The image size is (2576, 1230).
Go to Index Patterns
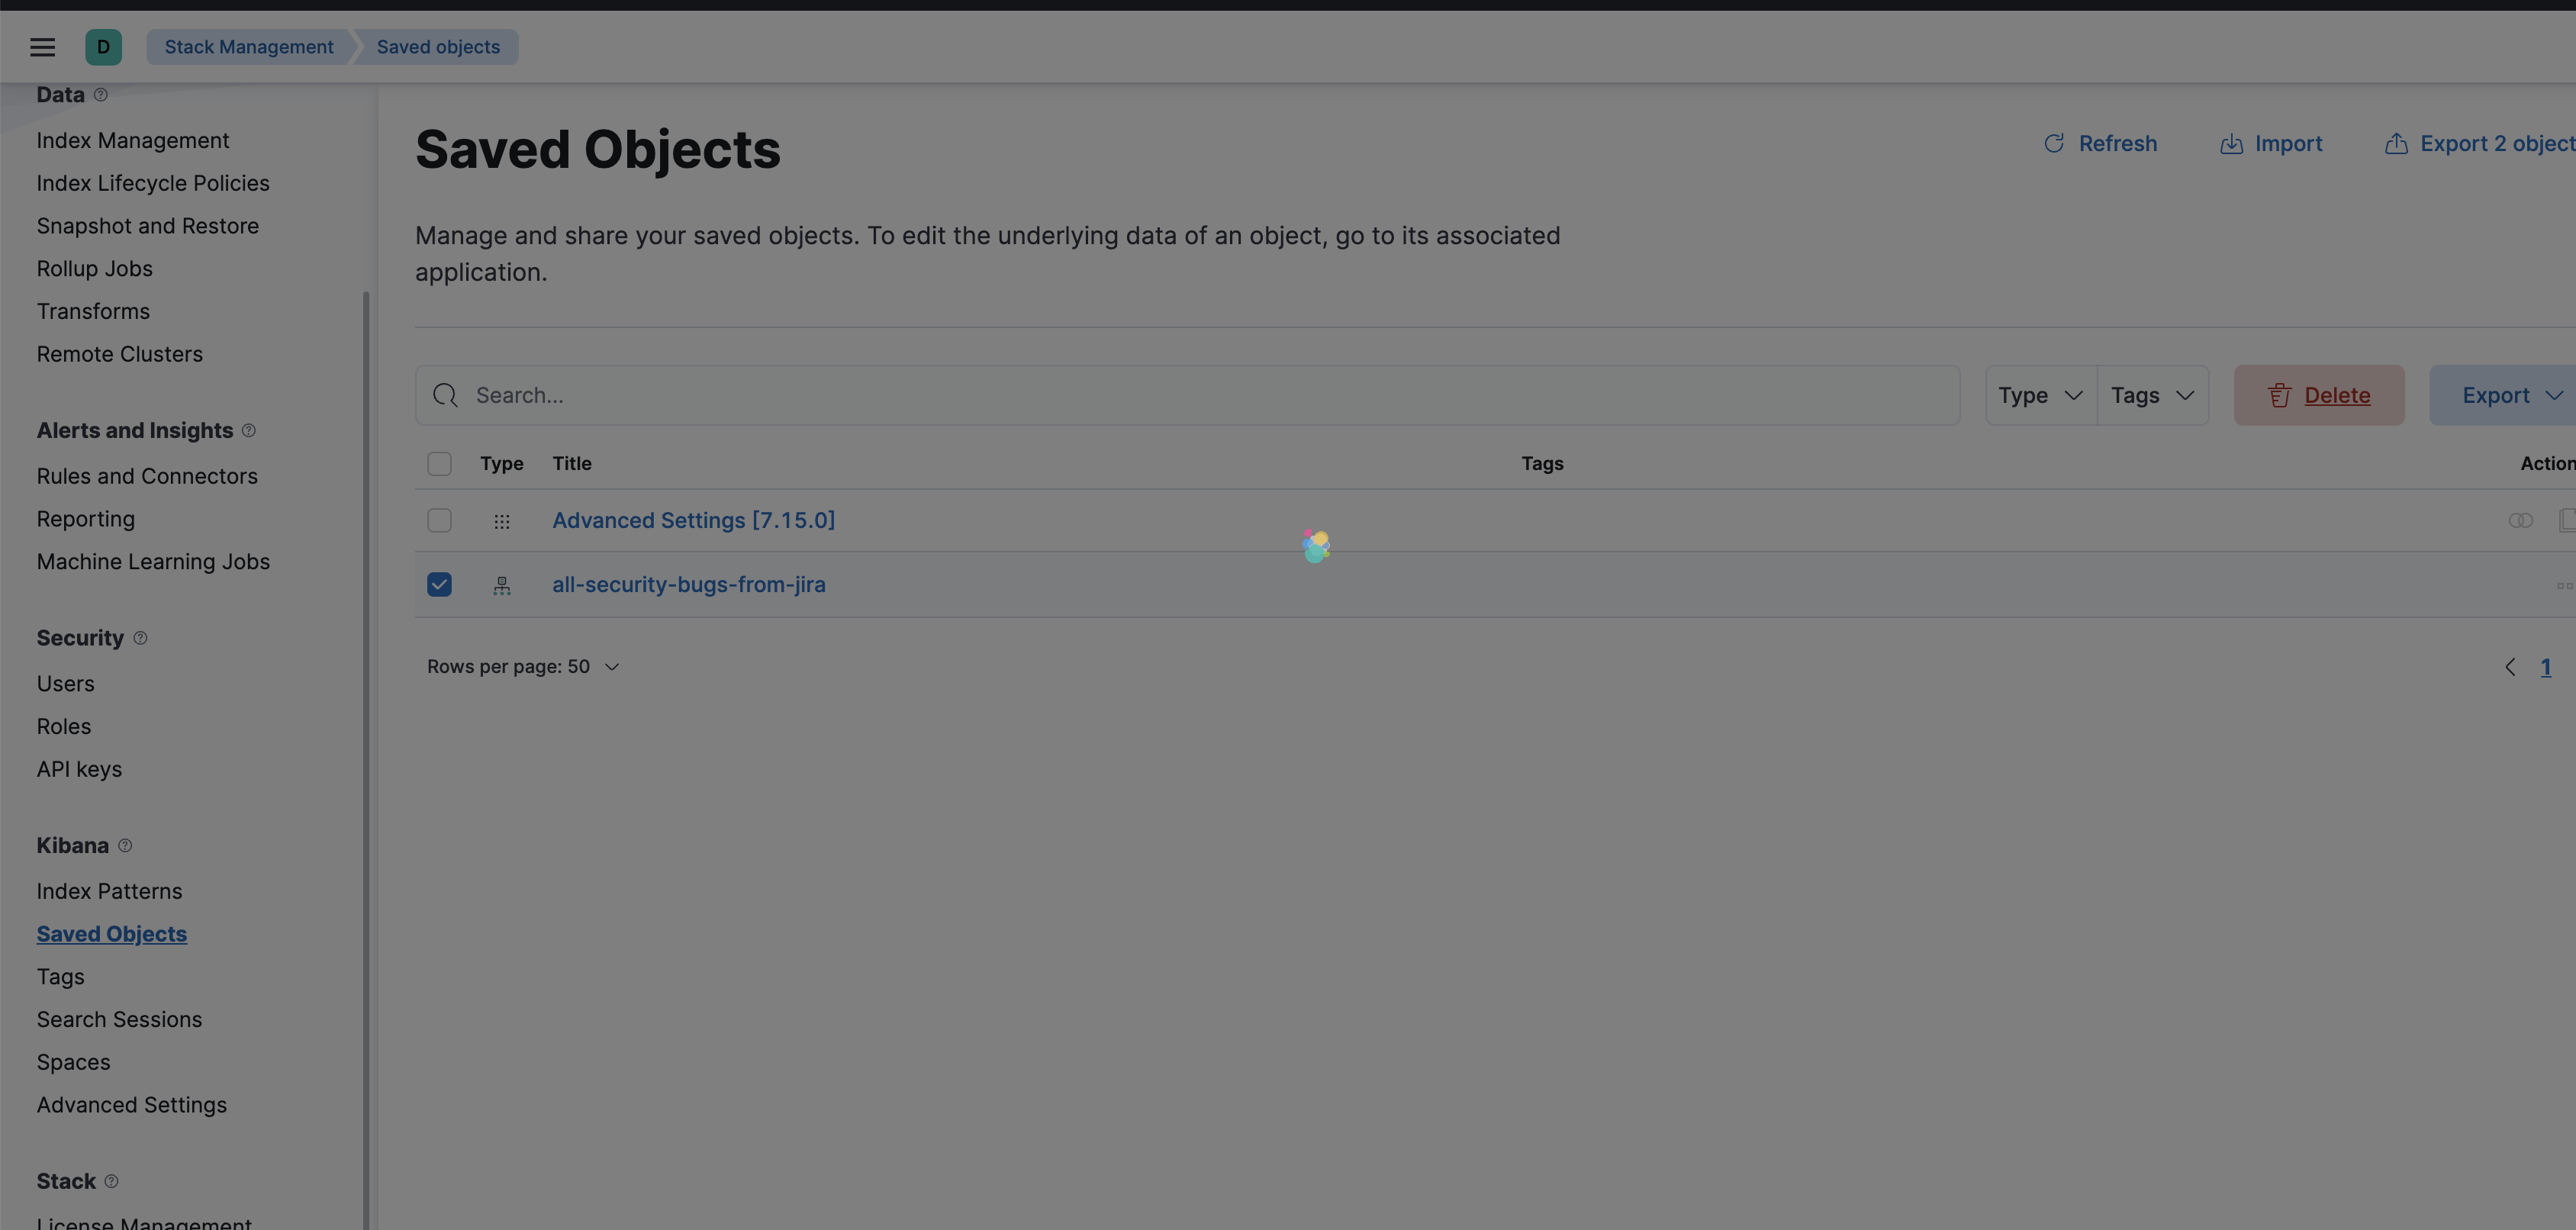110,892
